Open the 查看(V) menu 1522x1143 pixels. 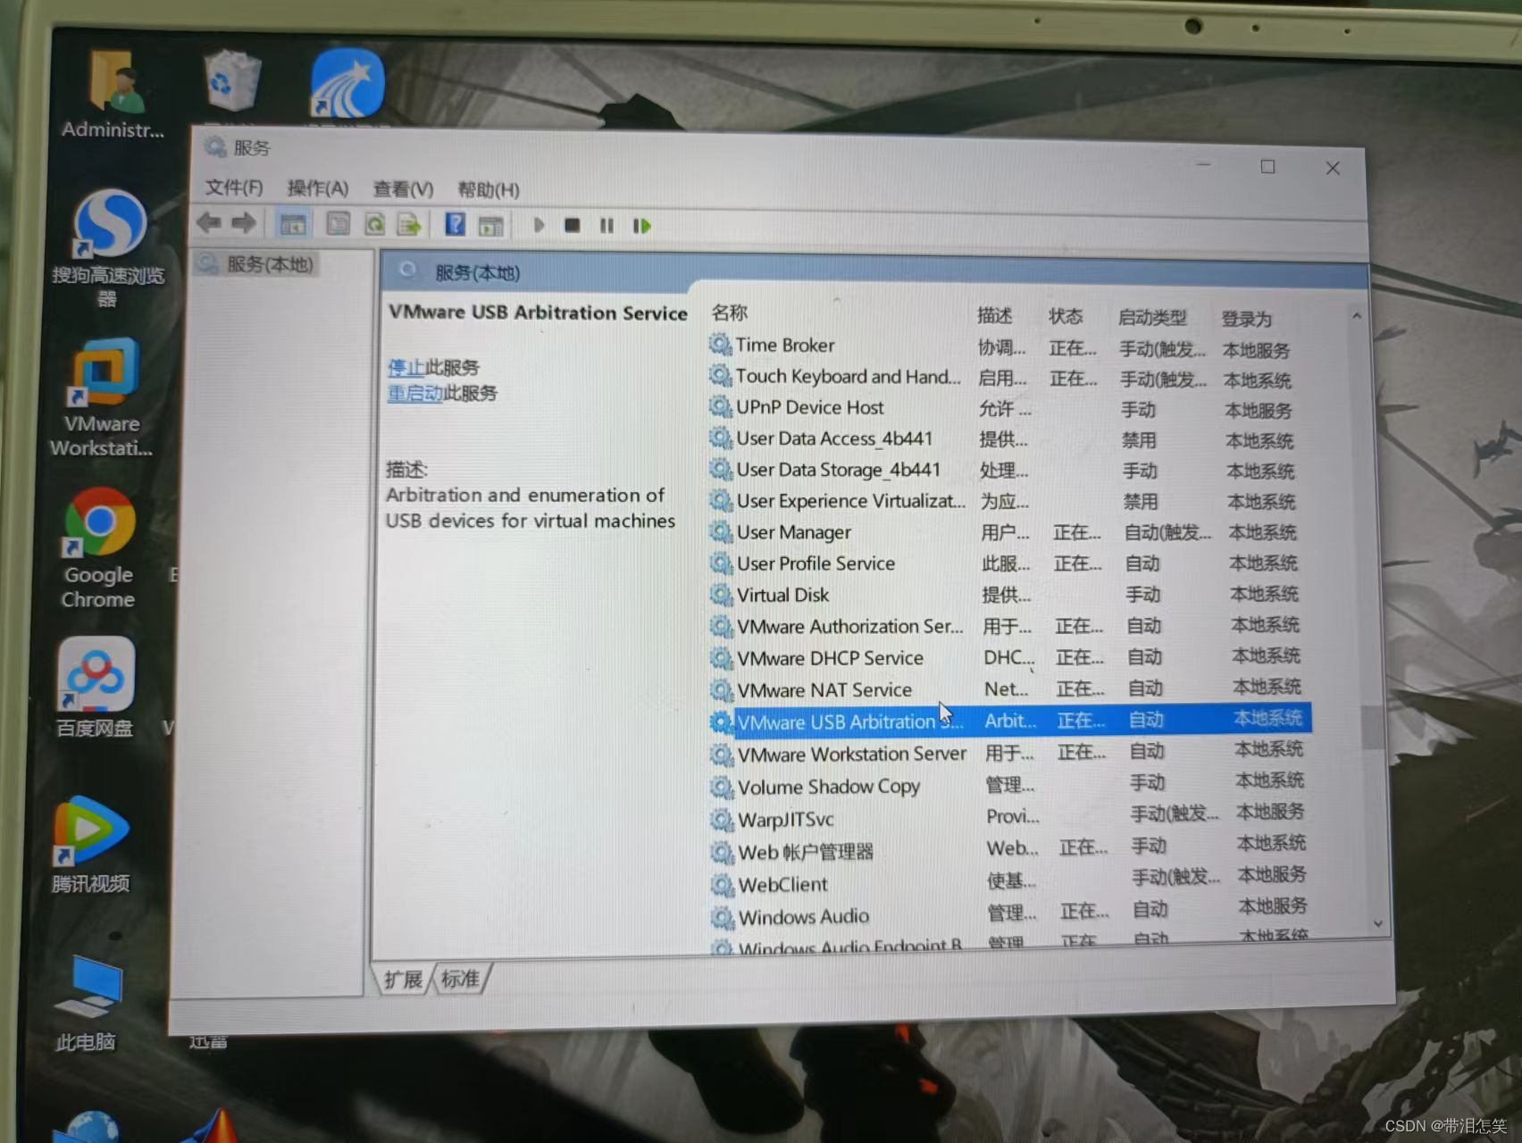coord(403,189)
